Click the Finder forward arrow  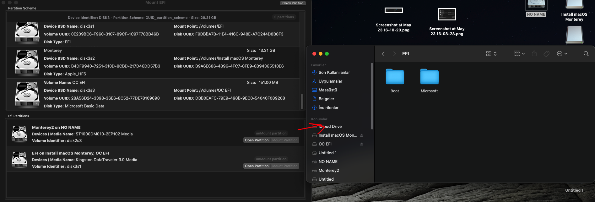pos(395,54)
